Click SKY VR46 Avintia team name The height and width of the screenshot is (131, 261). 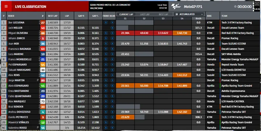point(231,54)
